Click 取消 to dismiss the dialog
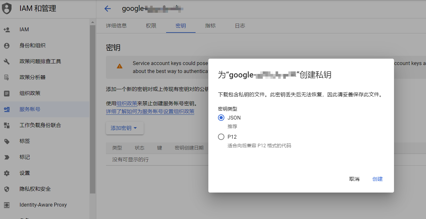The height and width of the screenshot is (219, 426). click(x=354, y=179)
